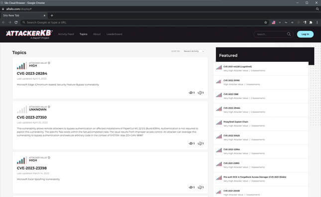Click the eye views icon on CVE-2023-28284

(191, 93)
